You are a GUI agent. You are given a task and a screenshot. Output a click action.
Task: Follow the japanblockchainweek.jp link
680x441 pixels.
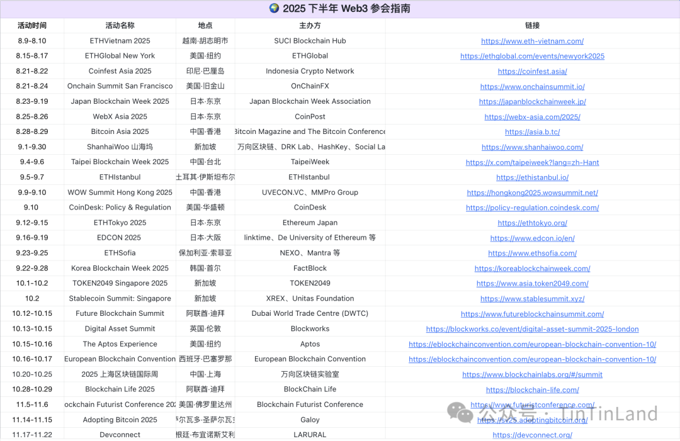(x=532, y=102)
